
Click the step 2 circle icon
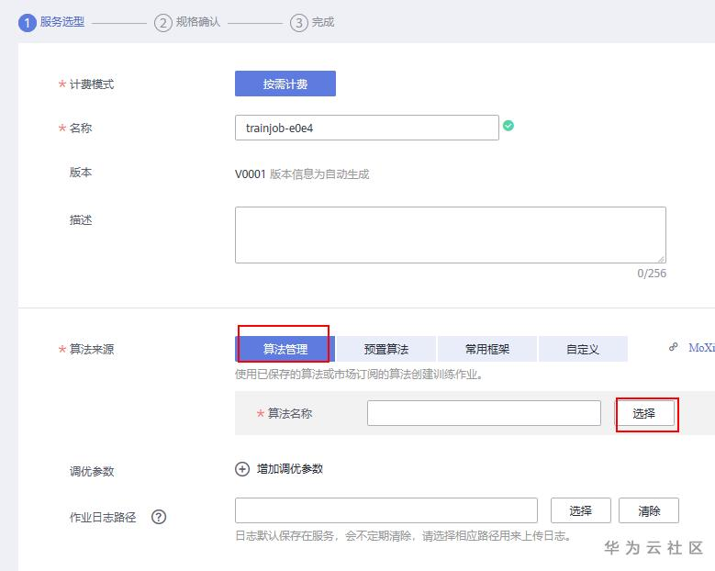click(x=162, y=23)
